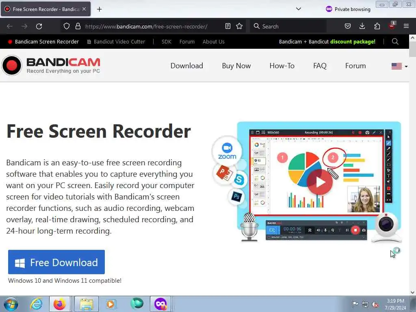Open the US flag language dropdown
Screen dimensions: 416x312
(x=399, y=66)
